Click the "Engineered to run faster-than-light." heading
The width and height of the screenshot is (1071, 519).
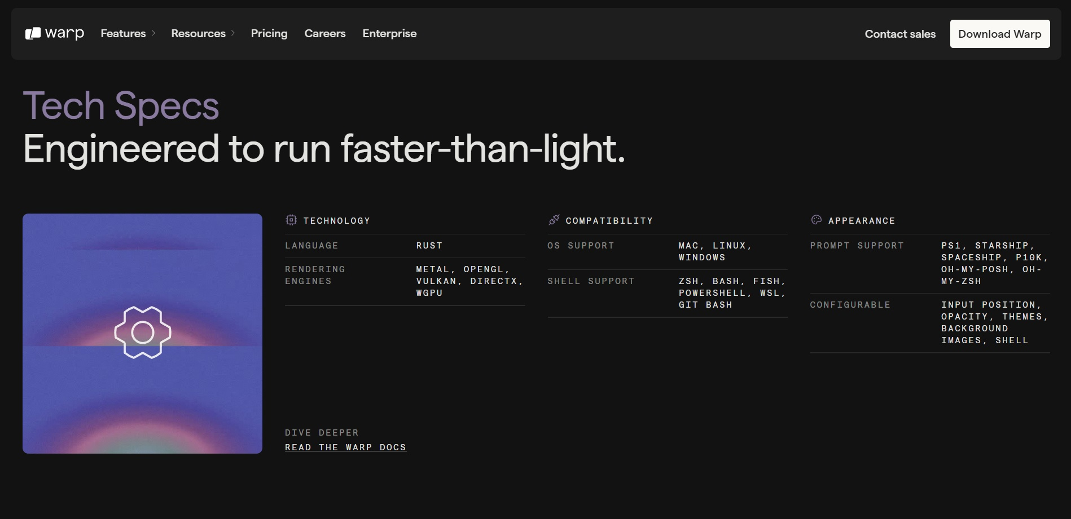coord(324,149)
